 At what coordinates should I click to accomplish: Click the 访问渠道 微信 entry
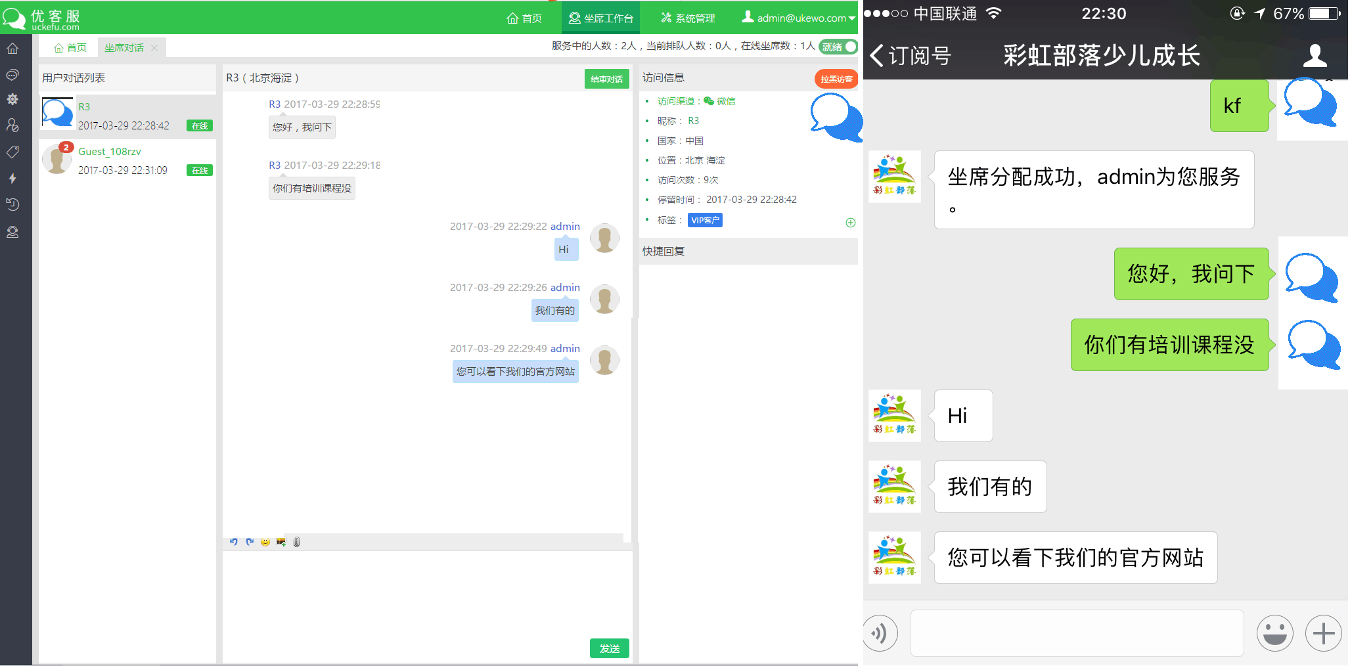tap(696, 101)
